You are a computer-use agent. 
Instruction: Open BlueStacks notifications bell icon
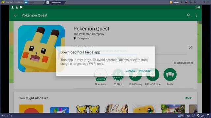pyautogui.click(x=186, y=2)
